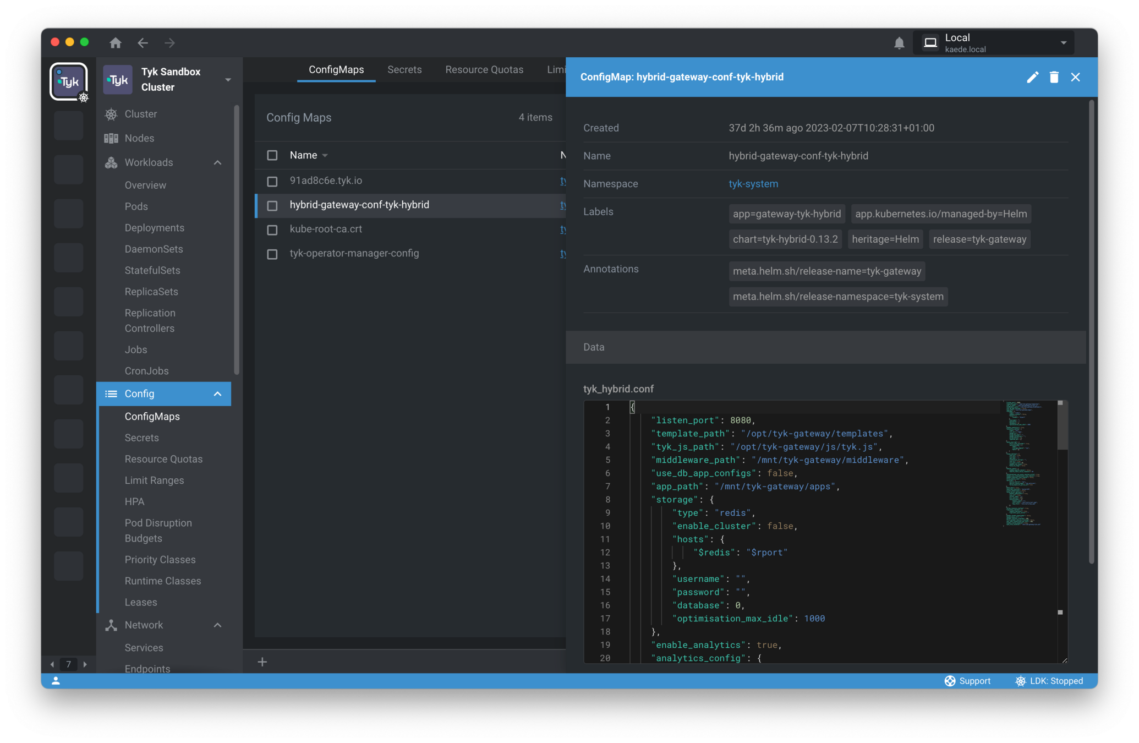The width and height of the screenshot is (1139, 743).
Task: Collapse the Workloads section chevron
Action: coord(217,163)
